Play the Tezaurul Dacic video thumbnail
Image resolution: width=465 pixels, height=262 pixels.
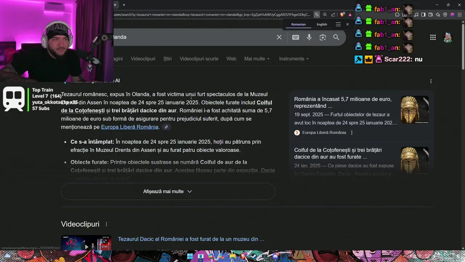[x=86, y=243]
